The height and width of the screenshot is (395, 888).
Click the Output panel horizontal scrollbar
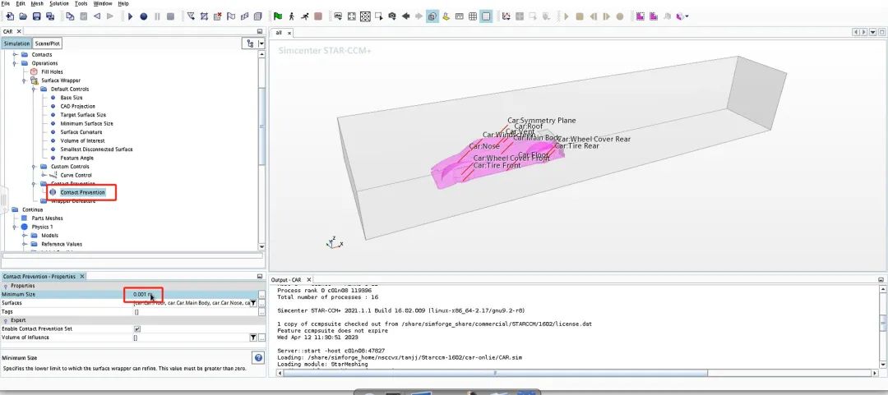tap(495, 373)
